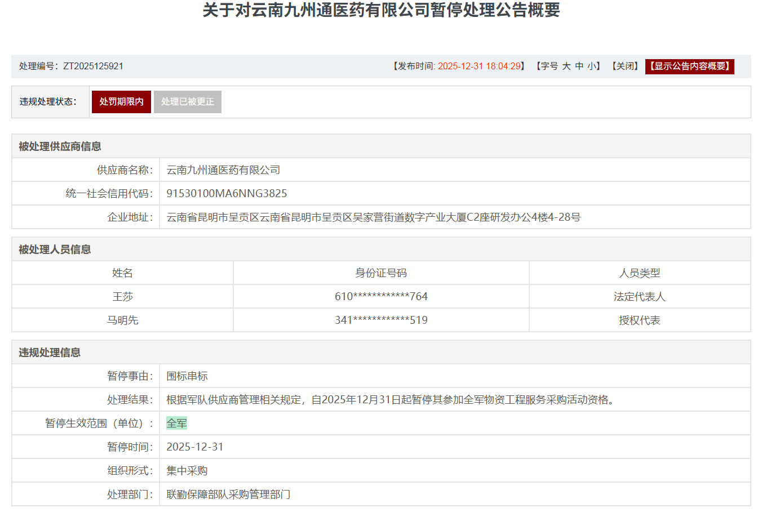Set font size to 中
Viewport: 762px width, 517px height.
579,66
